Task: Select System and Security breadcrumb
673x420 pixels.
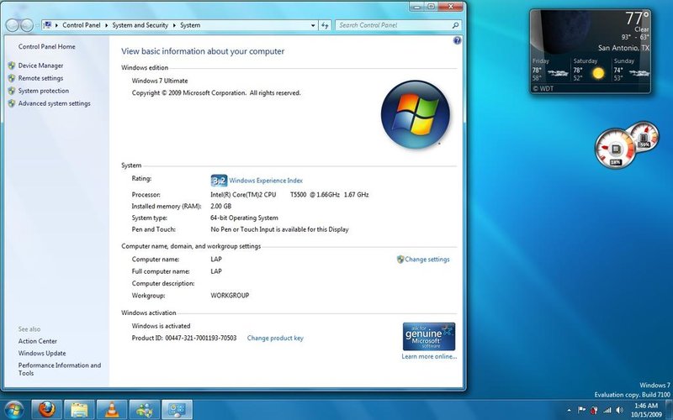Action: point(140,25)
